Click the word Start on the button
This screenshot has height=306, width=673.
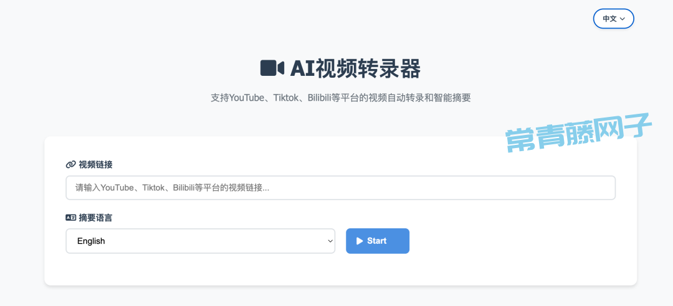click(x=376, y=241)
